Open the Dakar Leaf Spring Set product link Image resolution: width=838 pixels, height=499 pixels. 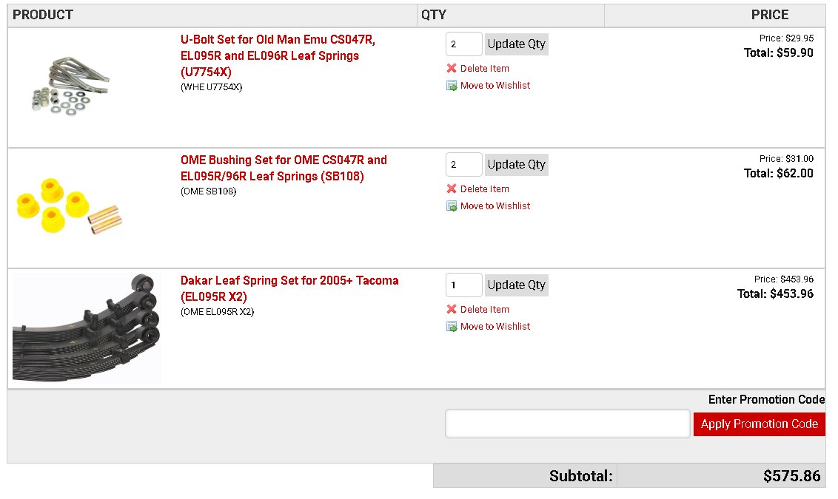click(289, 289)
